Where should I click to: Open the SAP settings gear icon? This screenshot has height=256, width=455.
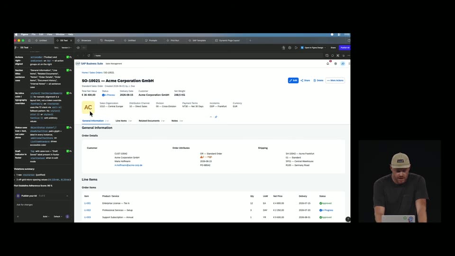[336, 64]
